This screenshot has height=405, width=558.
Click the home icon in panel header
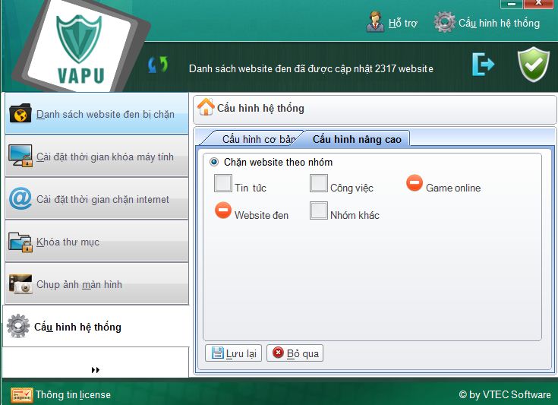coord(206,107)
